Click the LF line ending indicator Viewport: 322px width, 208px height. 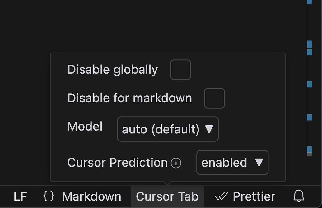[x=20, y=196]
